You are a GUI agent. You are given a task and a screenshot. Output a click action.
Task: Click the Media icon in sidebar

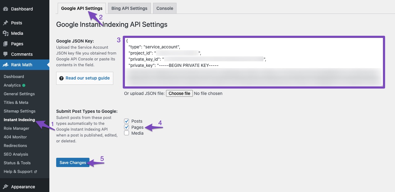6,33
